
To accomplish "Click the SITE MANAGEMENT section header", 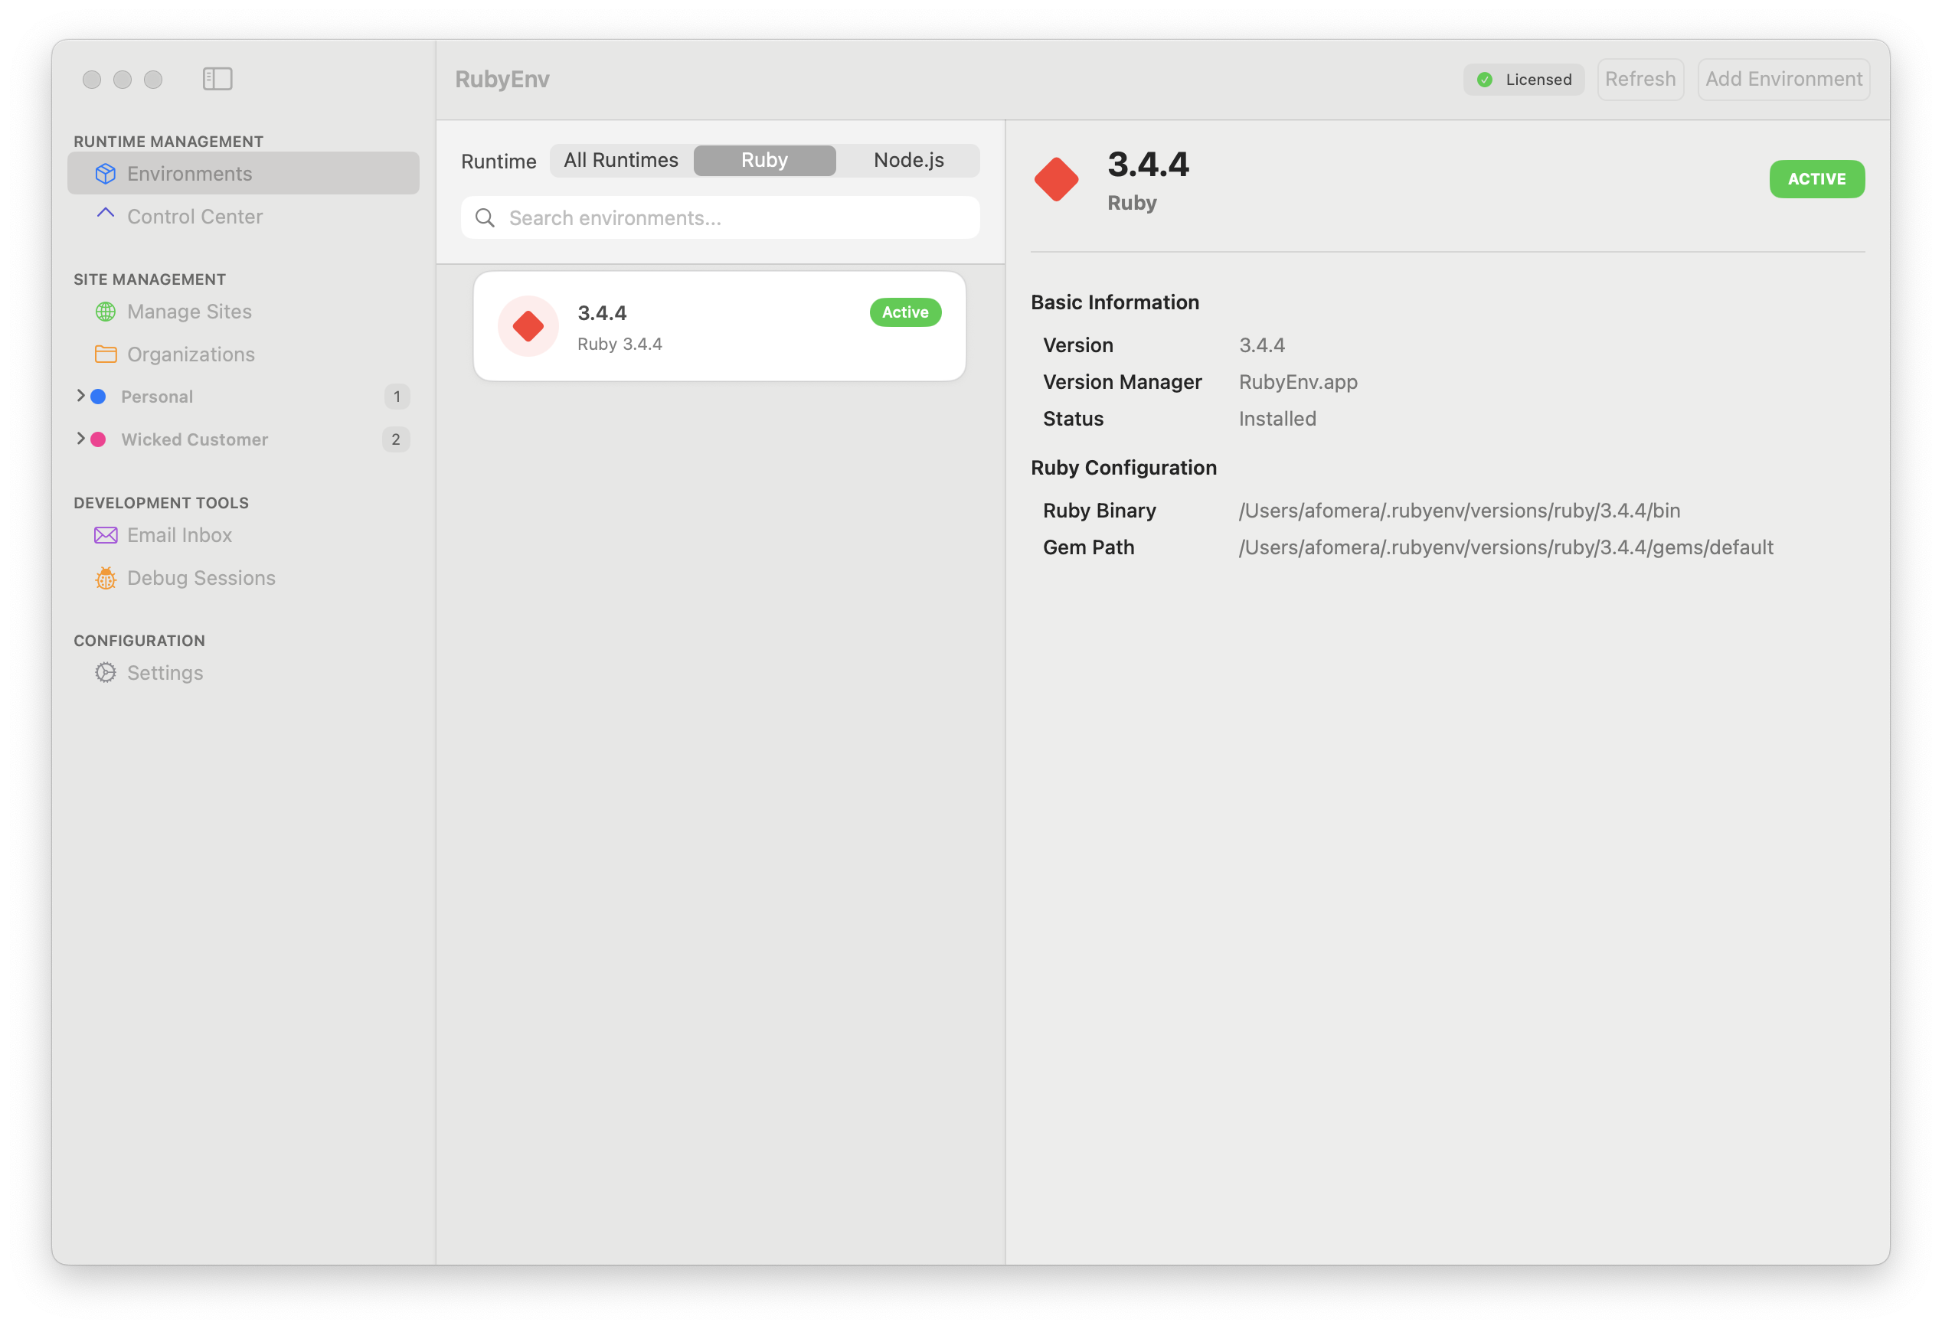I will tap(149, 279).
